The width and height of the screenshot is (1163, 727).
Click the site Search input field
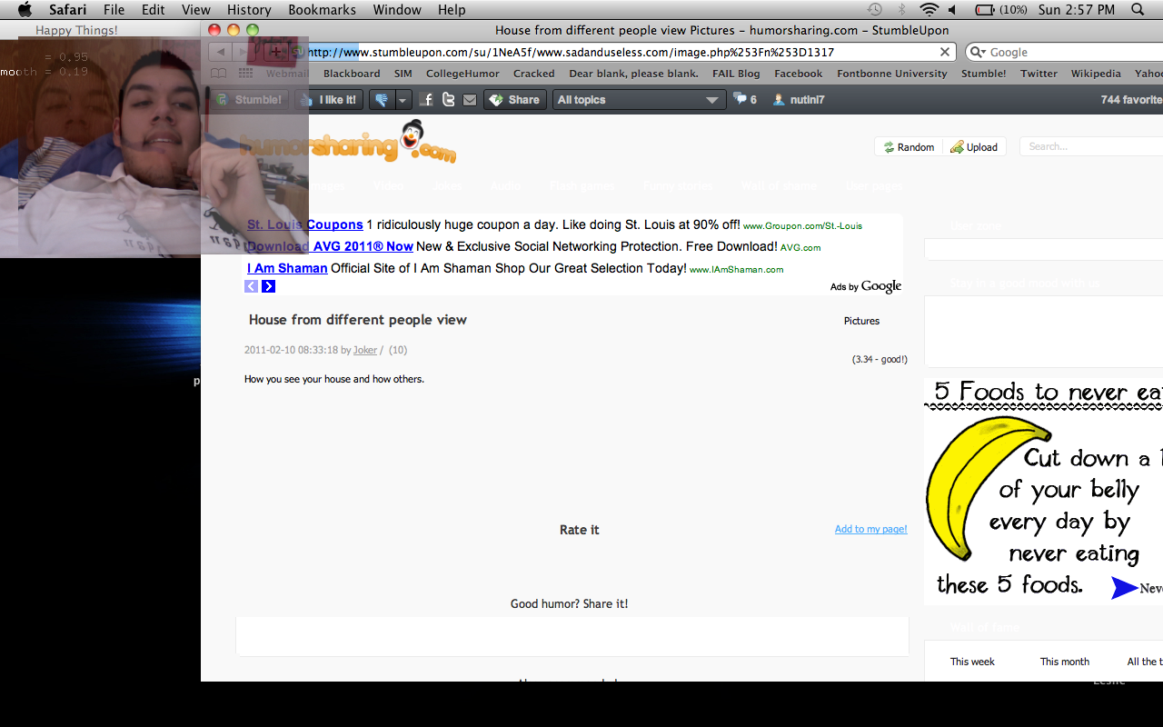pyautogui.click(x=1090, y=146)
